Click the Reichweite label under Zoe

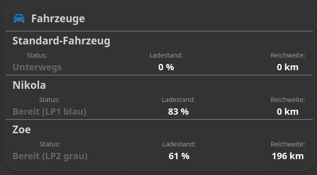(287, 144)
